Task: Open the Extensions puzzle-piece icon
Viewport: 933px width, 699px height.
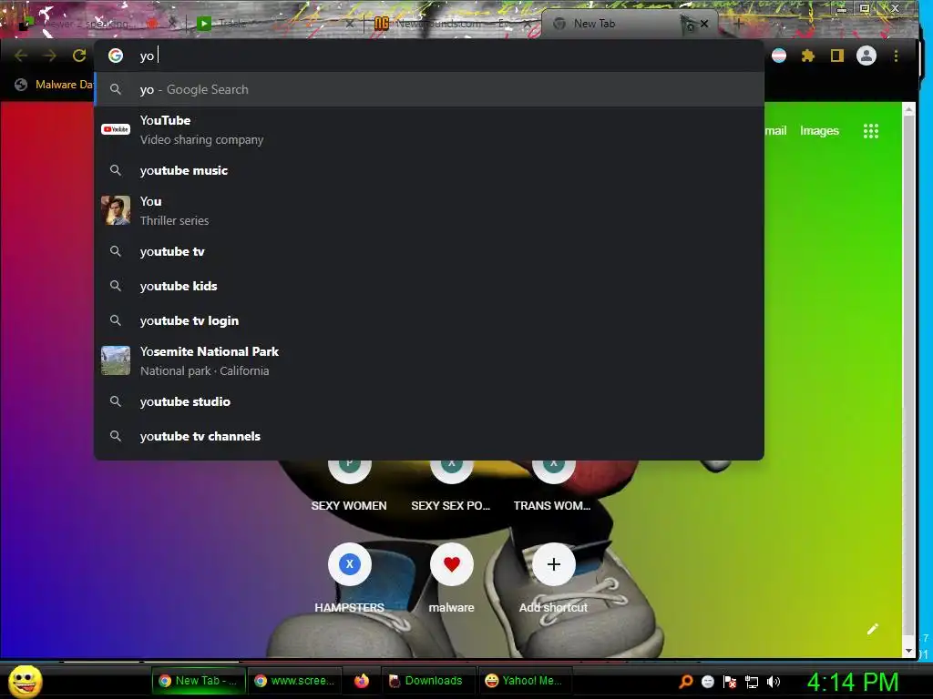Action: pos(807,56)
